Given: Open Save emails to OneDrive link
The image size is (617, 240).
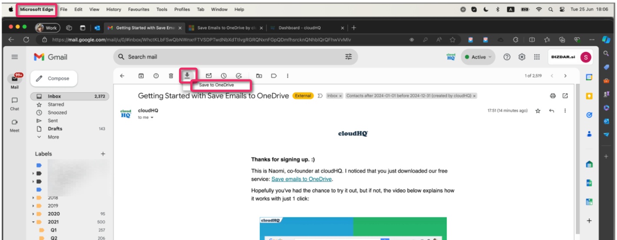Looking at the screenshot, I should pos(302,179).
